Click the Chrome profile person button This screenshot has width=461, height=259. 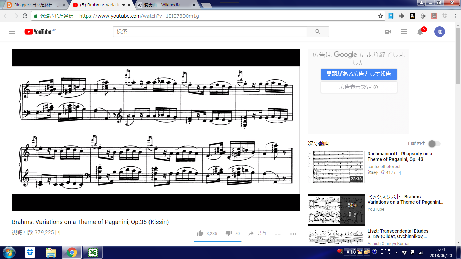coord(421,3)
